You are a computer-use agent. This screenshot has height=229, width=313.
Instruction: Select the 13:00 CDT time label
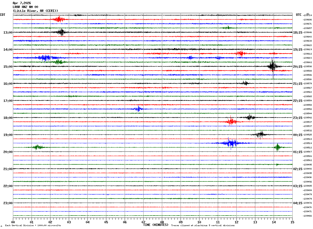(x=8, y=33)
